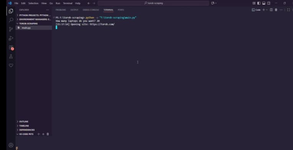The image size is (293, 150).
Task: Go back with the left arrow
Action: pos(89,3)
